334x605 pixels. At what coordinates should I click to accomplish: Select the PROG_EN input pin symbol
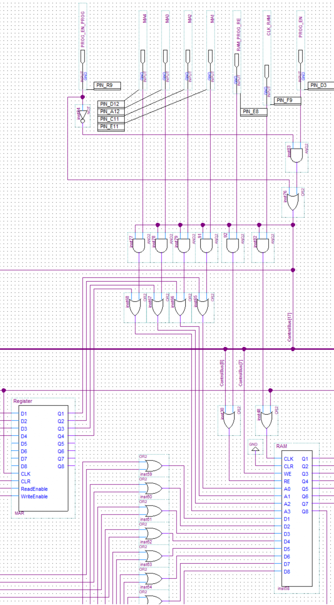300,56
